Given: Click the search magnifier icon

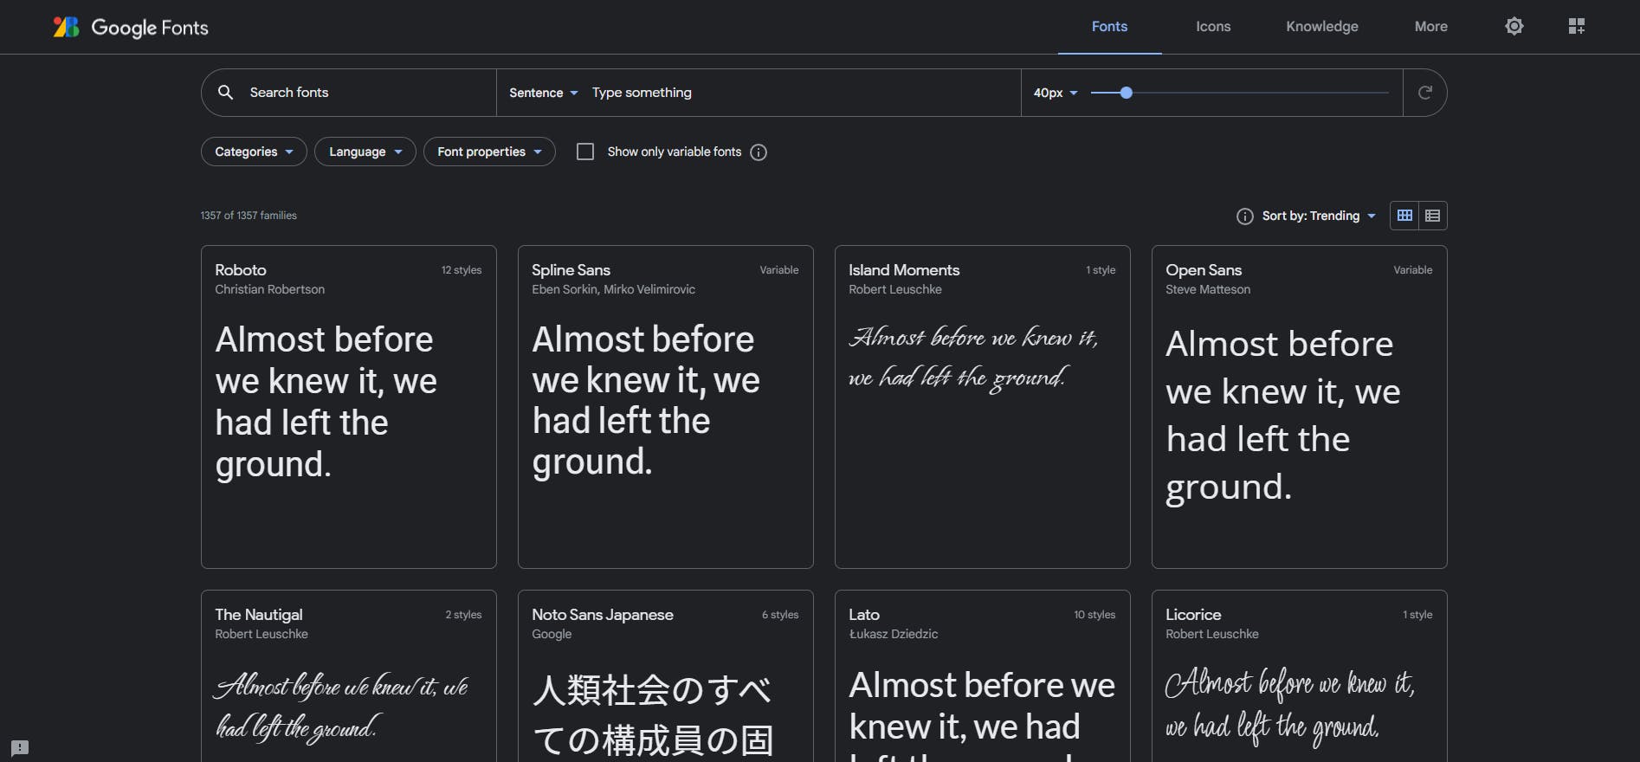Looking at the screenshot, I should [x=225, y=93].
